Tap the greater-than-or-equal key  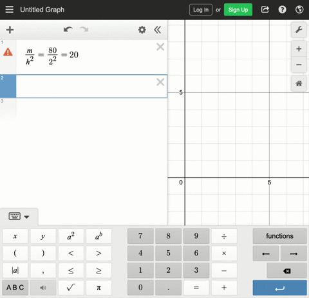coord(98,270)
